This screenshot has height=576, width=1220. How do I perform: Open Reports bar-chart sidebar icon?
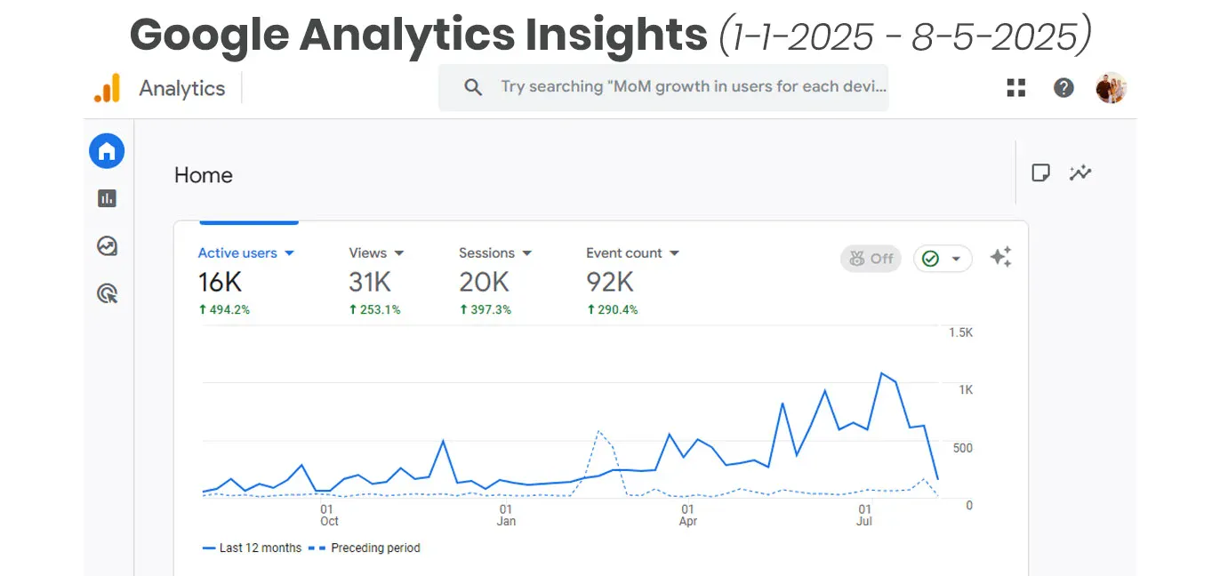click(107, 198)
